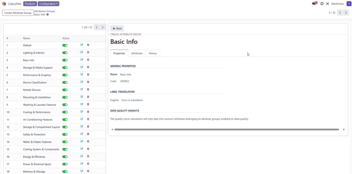Click the edit icon for Cooling & Performance
This screenshot has height=174, width=352.
coord(82,112)
